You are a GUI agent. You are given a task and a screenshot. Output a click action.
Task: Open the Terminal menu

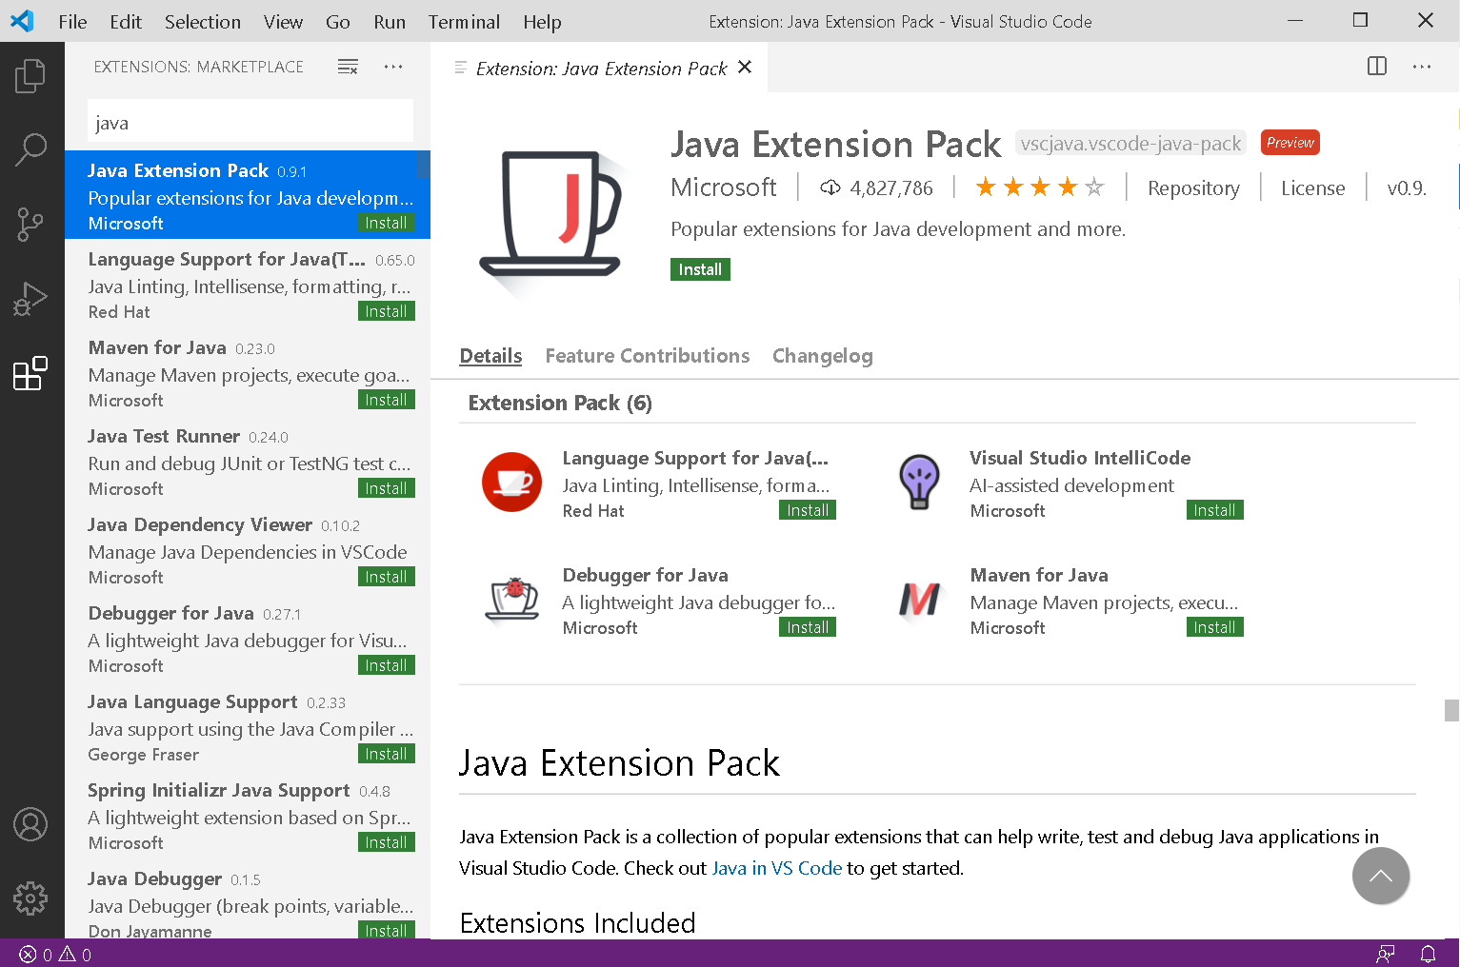tap(464, 22)
